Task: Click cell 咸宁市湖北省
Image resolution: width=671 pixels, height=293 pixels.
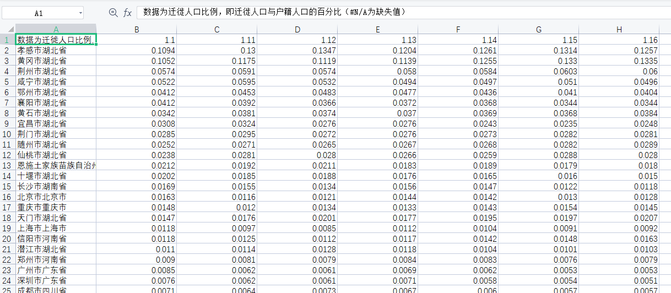Action: click(56, 82)
